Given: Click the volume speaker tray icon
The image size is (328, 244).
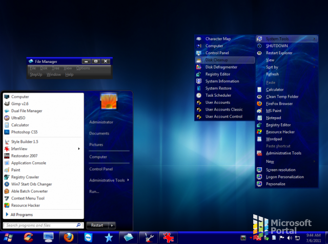Looking at the screenshot, I should click(290, 238).
